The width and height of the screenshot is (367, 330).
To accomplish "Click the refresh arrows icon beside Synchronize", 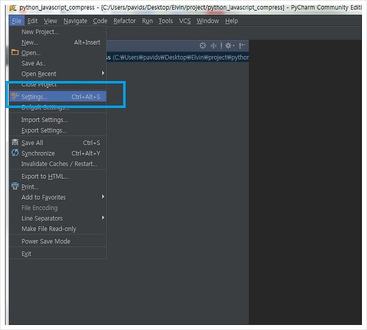I will tap(15, 153).
